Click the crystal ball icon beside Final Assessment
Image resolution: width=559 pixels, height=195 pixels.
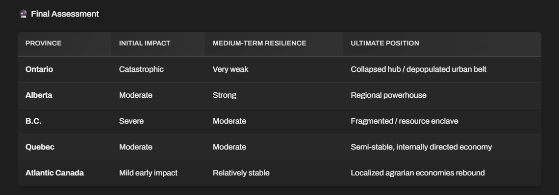click(x=24, y=14)
